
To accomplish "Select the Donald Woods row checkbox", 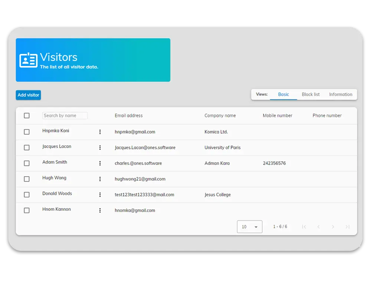I will point(27,195).
